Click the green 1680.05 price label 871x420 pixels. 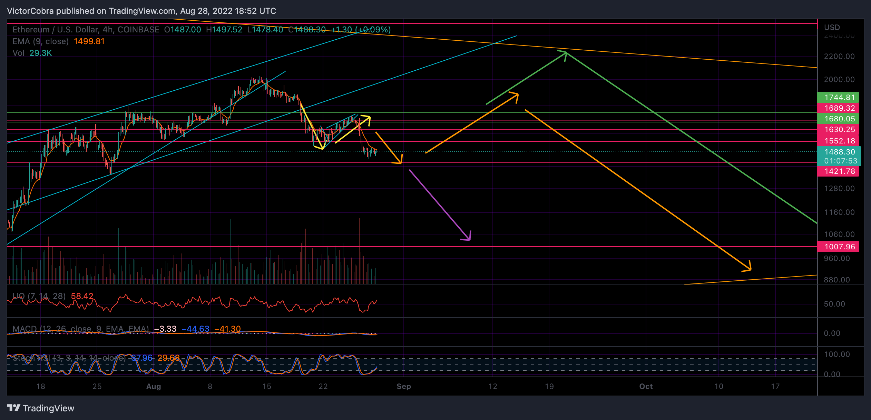[x=839, y=119]
